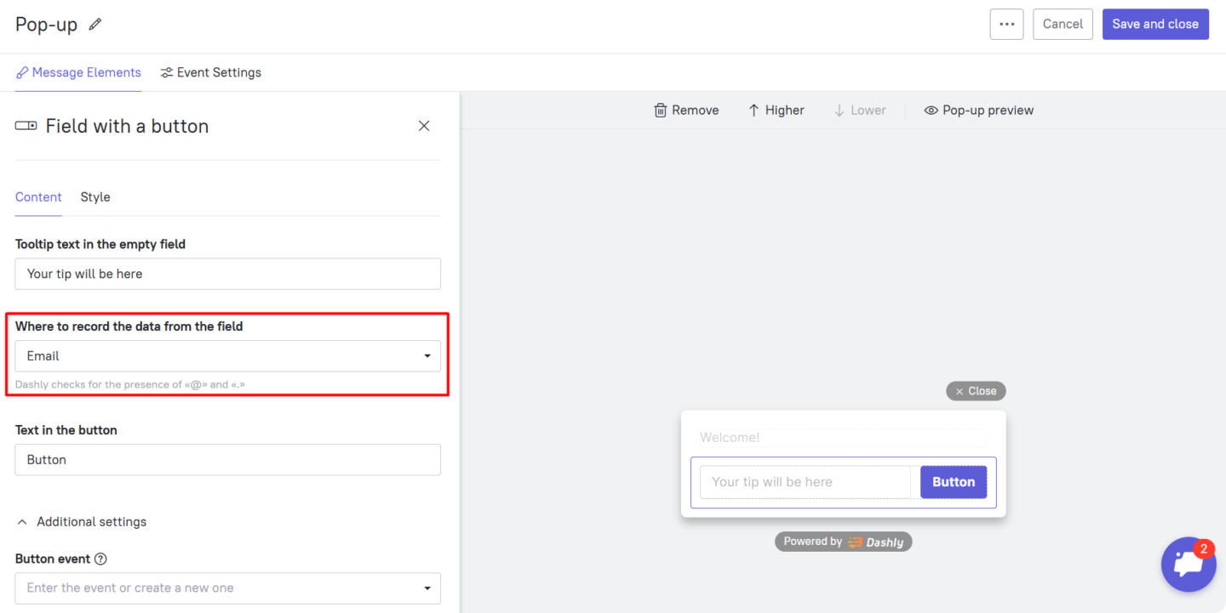The image size is (1226, 613).
Task: Click the trash Remove icon
Action: point(660,111)
